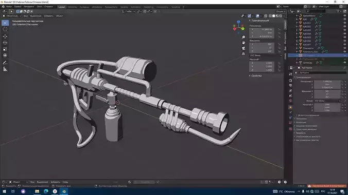
Task: Hide Куб.001 using its eye icon
Action: 345,23
